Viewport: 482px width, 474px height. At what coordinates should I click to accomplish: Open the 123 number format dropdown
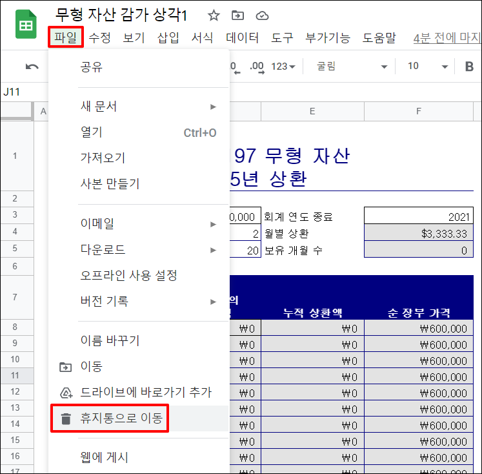coord(283,67)
